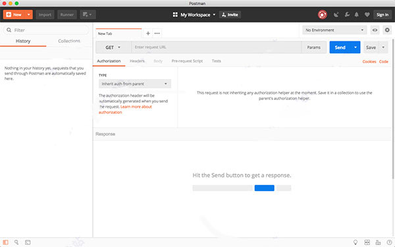Select the Authorization tab
Viewport: 395px width, 247px height.
(x=109, y=61)
